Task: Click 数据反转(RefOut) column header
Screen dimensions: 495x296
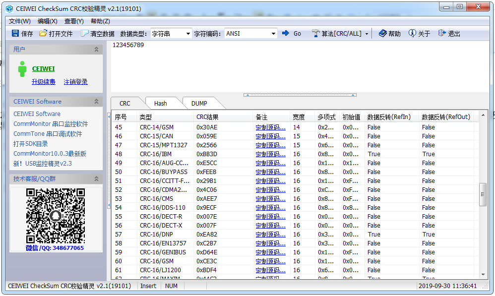Action: pyautogui.click(x=446, y=117)
